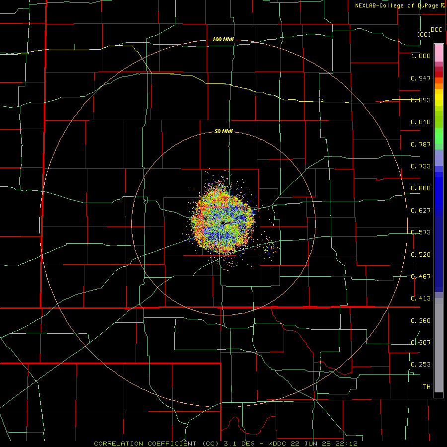The image size is (447, 447).
Task: Click the [CC] units label above colorbar
Action: pos(424,34)
